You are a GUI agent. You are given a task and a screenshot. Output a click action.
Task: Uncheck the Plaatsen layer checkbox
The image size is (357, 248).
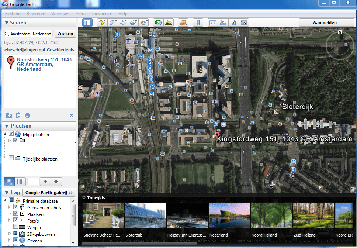pos(15,213)
